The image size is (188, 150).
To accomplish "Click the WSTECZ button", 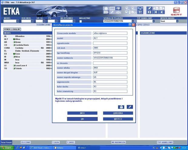I will point(118,119).
